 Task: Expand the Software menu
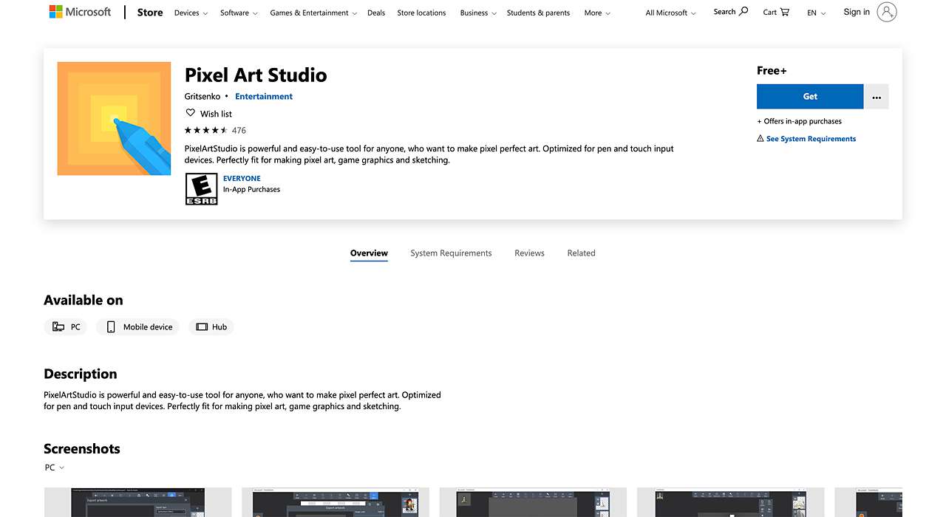pos(239,13)
